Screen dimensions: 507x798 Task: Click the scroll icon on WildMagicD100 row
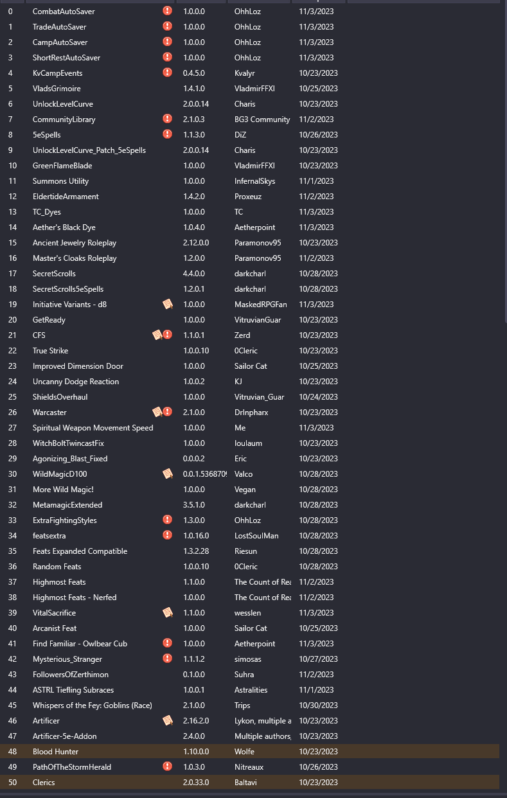click(168, 474)
